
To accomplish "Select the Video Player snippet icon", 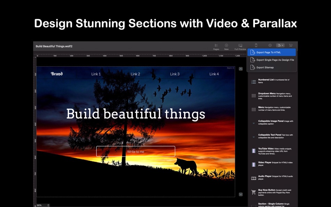I will click(x=254, y=164).
